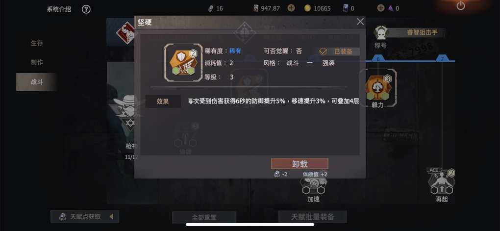The height and width of the screenshot is (231, 500).
Task: Select the 再起 ACE talent icon
Action: 442,182
